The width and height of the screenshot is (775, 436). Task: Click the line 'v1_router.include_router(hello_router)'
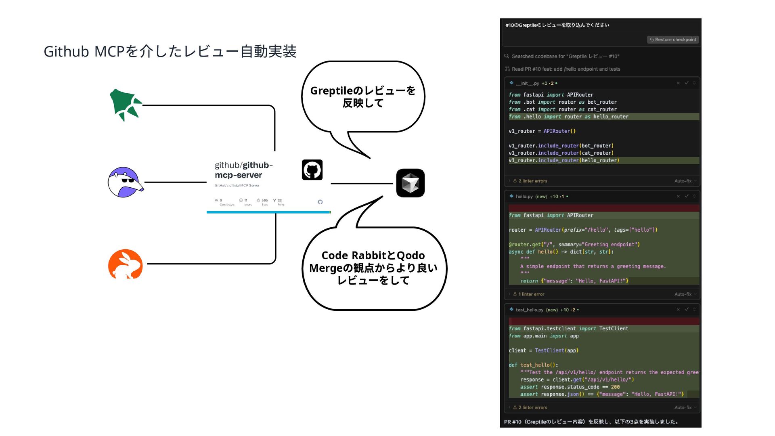[564, 160]
